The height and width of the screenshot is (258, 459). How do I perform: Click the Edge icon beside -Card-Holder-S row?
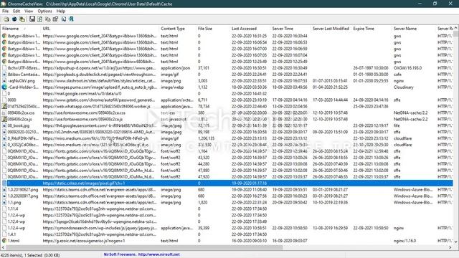point(4,87)
